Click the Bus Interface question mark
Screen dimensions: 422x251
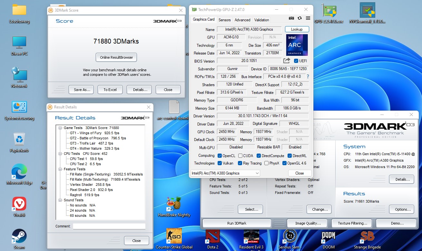click(x=308, y=76)
